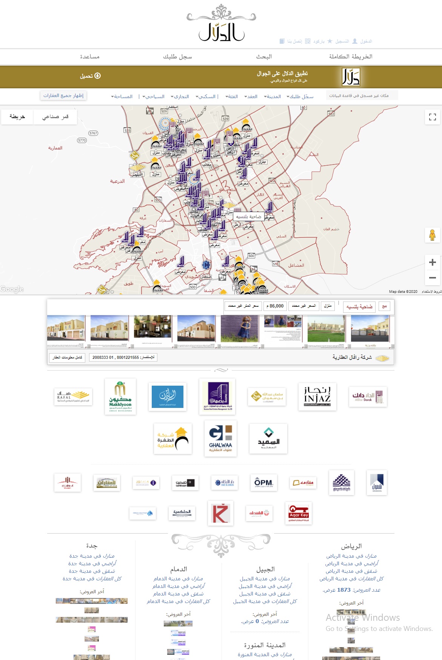Open the AlDar Darak logo
Viewport: 442px width, 660px height.
[368, 397]
